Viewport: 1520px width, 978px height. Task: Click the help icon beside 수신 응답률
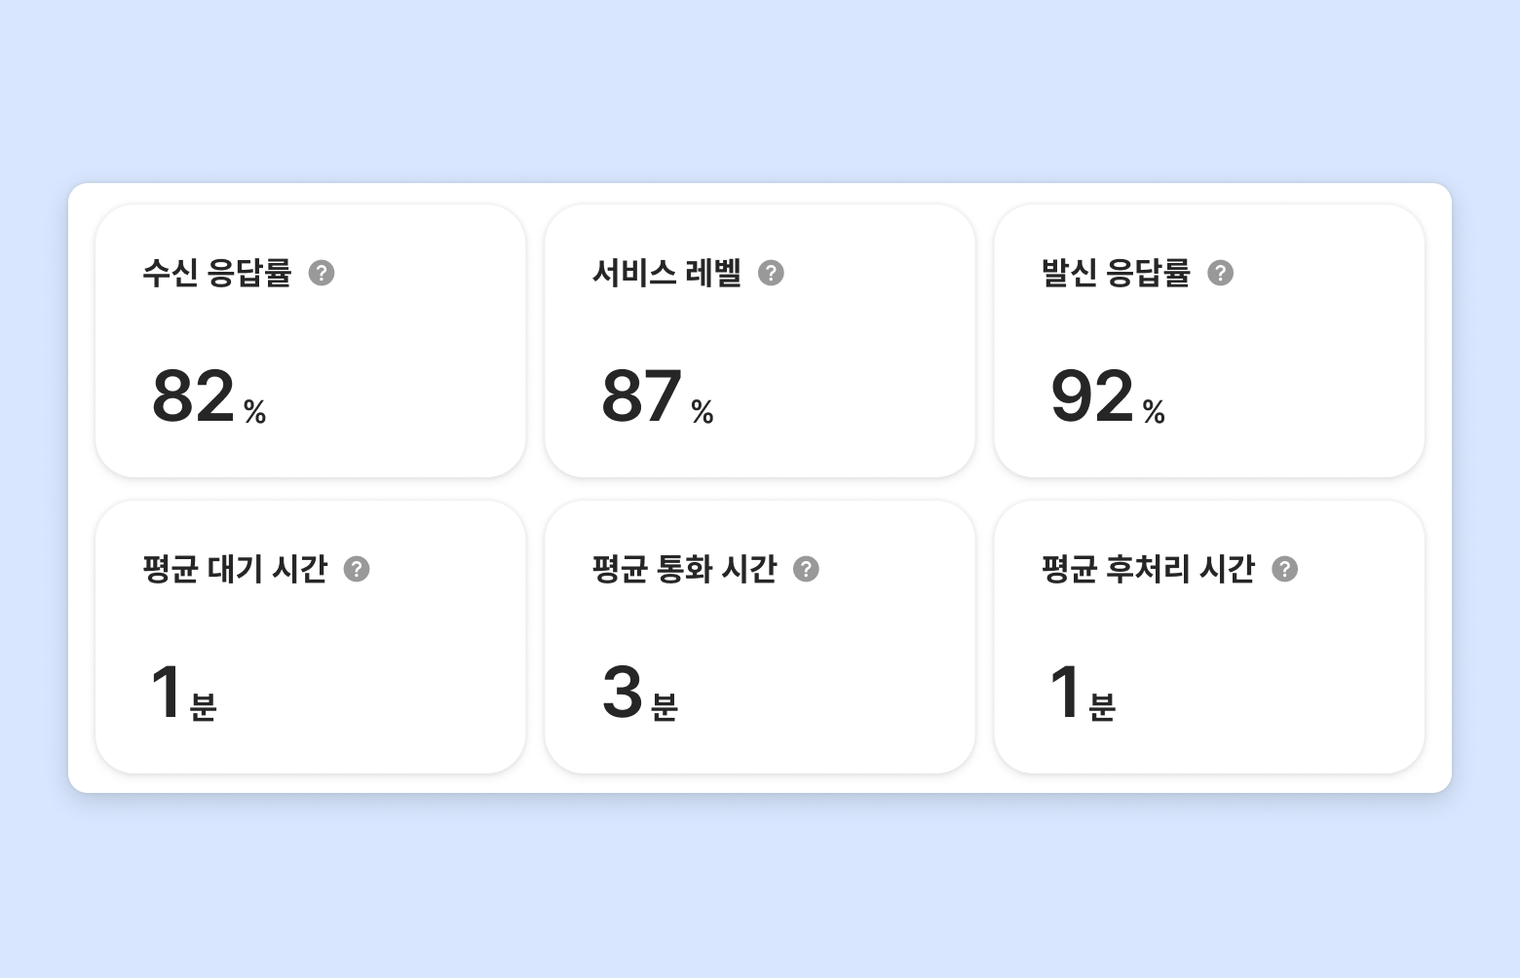pyautogui.click(x=322, y=273)
